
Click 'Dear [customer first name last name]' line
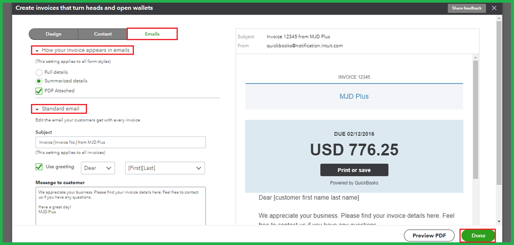pos(309,198)
